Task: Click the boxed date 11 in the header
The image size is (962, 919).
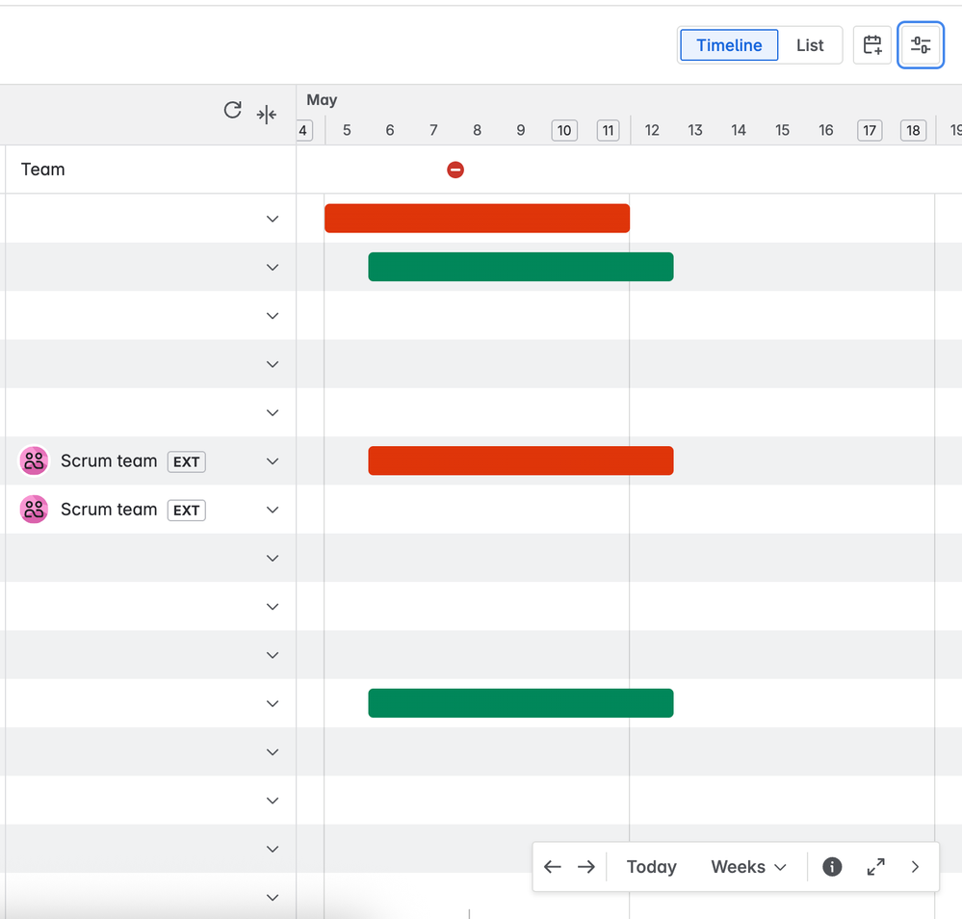Action: click(608, 130)
